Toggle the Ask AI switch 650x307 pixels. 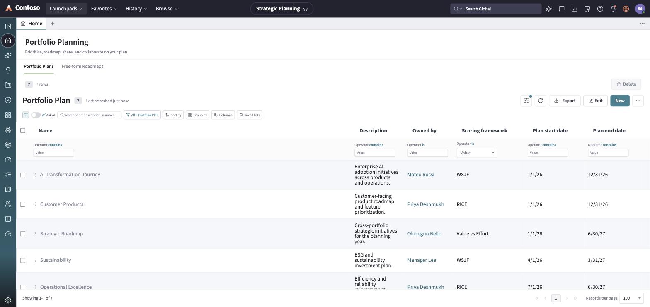point(36,115)
